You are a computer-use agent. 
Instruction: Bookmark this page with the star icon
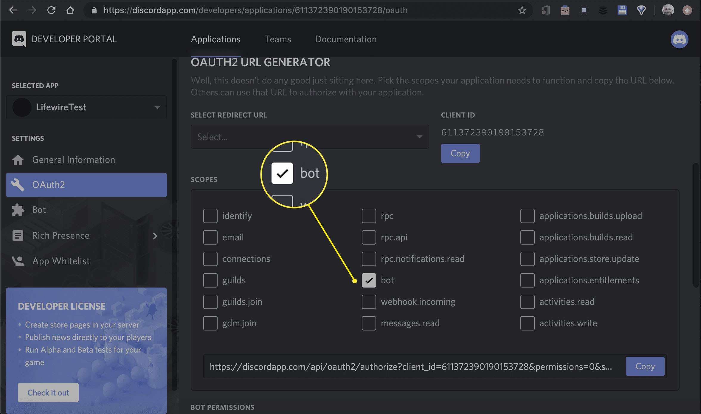coord(522,10)
